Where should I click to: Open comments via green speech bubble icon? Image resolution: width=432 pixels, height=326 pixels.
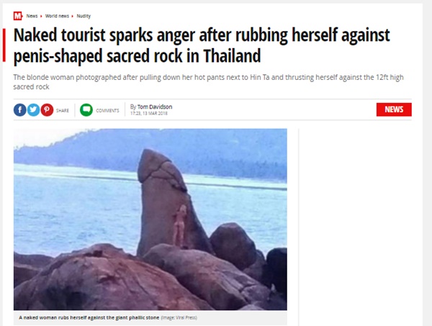(x=86, y=110)
